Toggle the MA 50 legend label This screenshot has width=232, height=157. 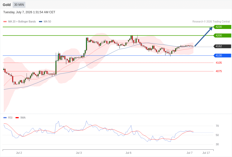[x=47, y=21]
